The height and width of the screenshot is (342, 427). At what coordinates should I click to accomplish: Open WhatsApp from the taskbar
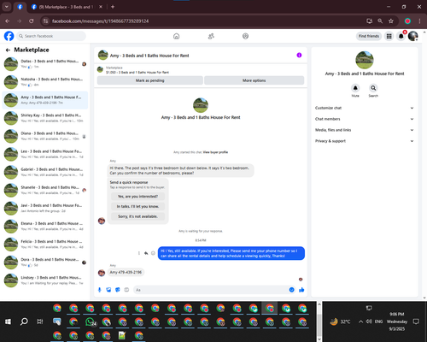[x=91, y=321]
